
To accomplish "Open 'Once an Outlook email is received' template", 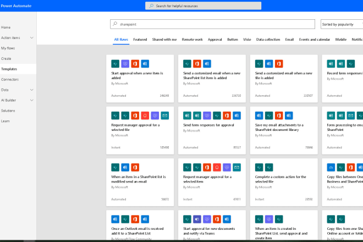I will point(140,225).
